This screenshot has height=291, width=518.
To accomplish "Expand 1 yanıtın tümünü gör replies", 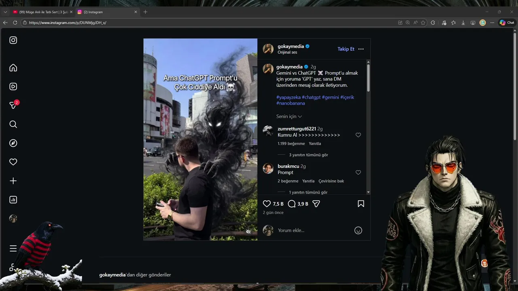I will [308, 192].
